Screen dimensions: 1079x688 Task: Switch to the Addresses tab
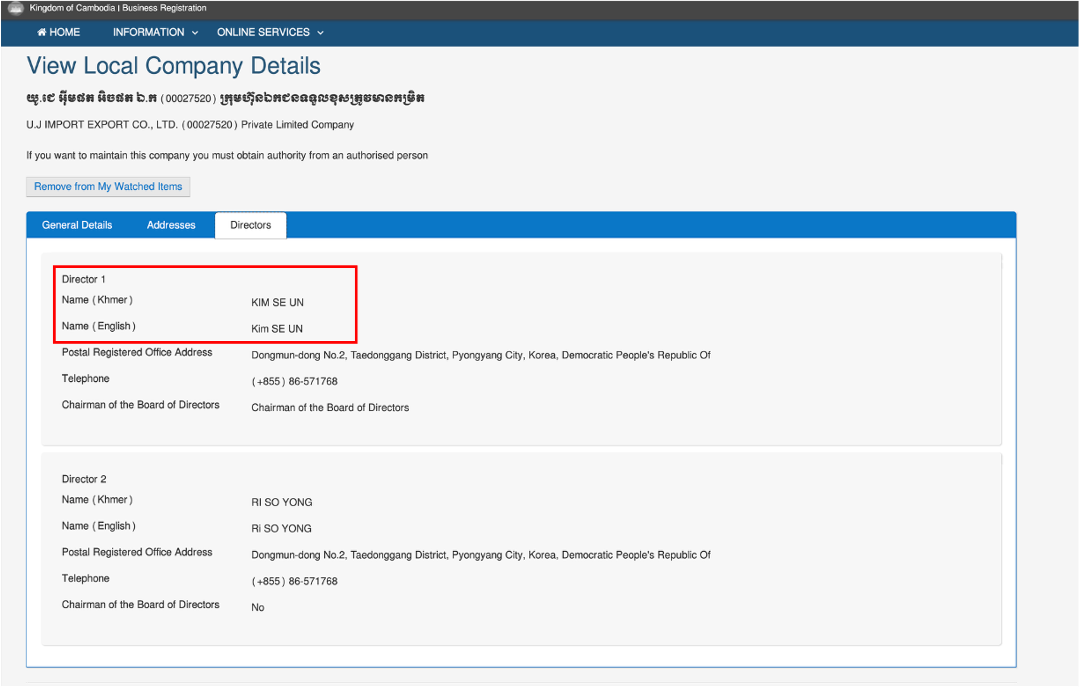point(171,225)
